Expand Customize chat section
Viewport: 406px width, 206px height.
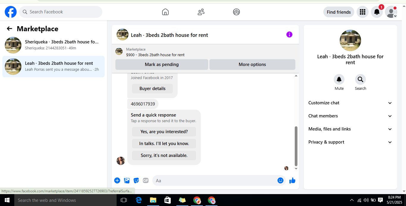tap(350, 103)
